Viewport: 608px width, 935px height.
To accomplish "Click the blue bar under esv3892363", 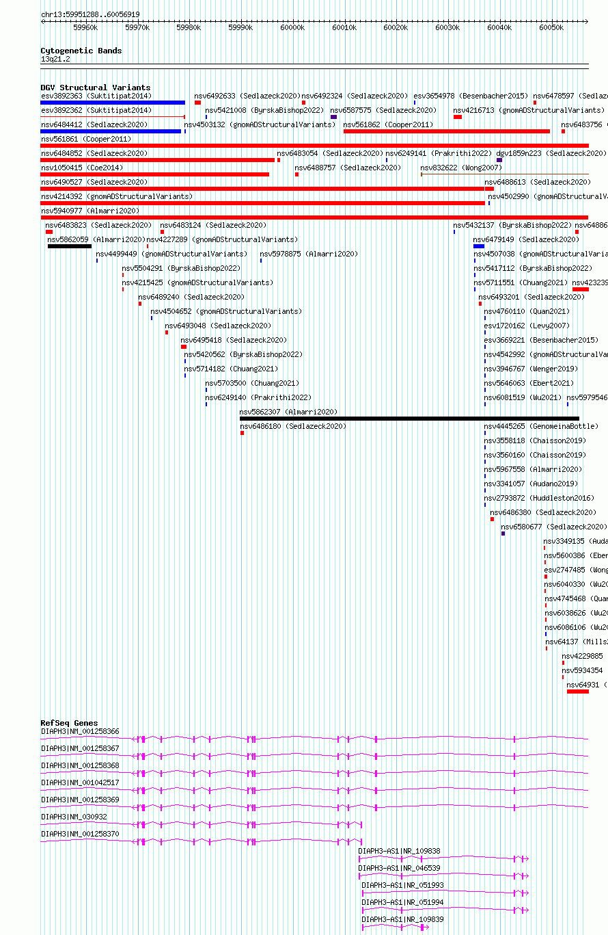I will [113, 103].
